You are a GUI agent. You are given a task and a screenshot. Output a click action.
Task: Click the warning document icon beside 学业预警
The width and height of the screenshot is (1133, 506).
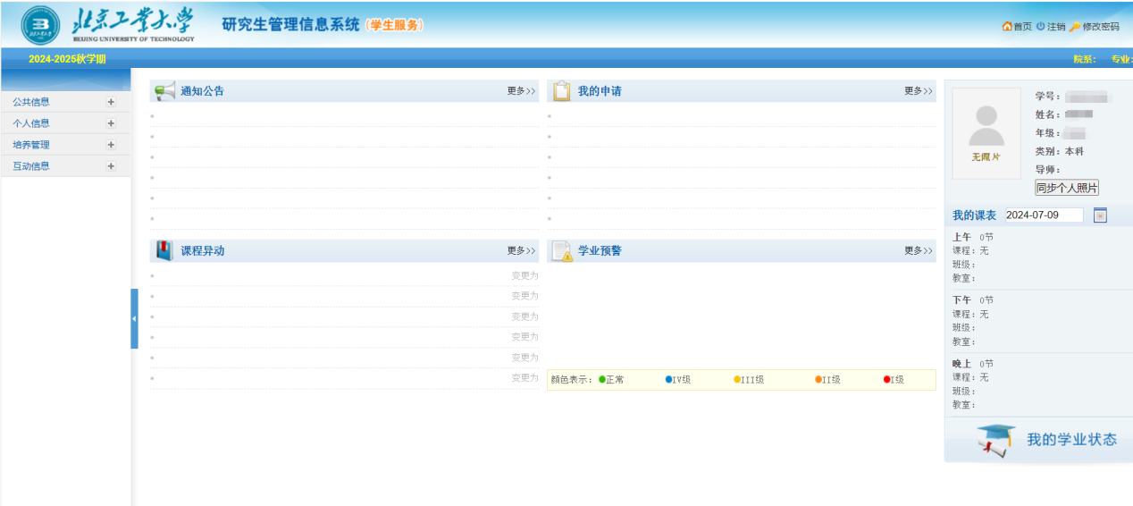(561, 251)
